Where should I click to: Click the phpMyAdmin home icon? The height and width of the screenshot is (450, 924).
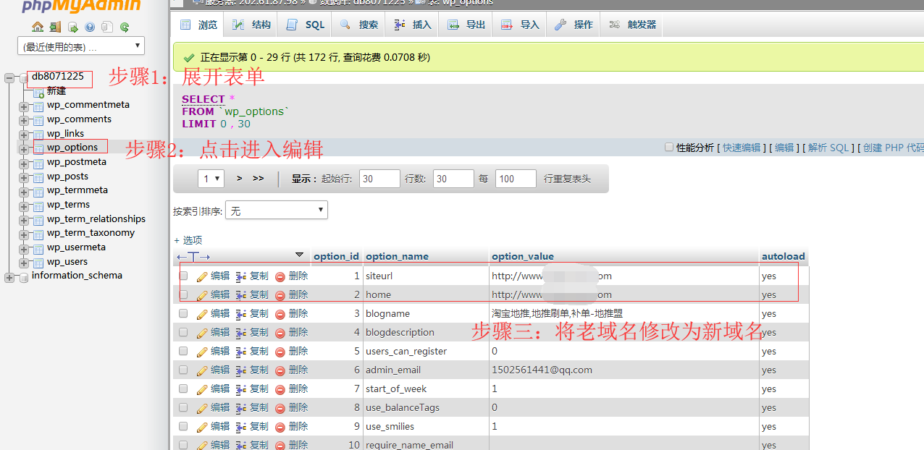coord(38,27)
